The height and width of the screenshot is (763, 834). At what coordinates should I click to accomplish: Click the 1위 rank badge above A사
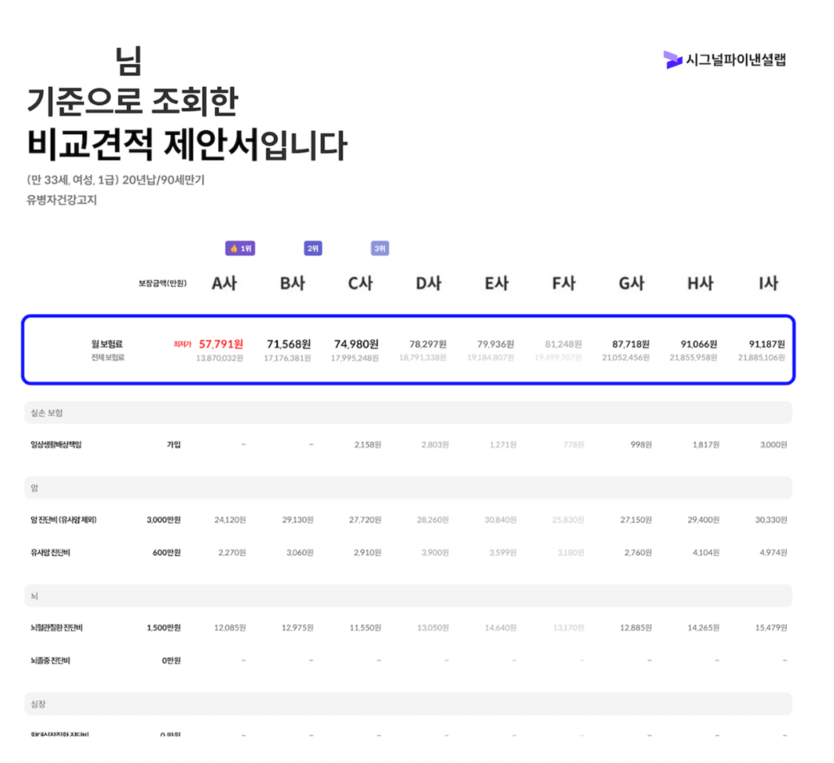pyautogui.click(x=239, y=248)
